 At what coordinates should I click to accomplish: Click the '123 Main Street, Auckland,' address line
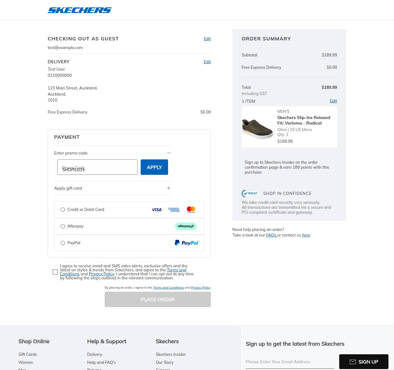coord(73,88)
